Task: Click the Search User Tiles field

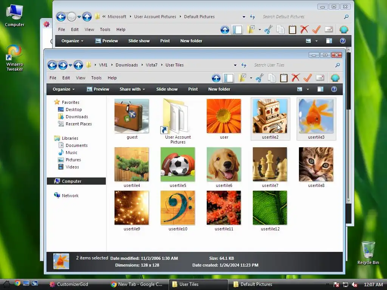Action: pos(293,65)
